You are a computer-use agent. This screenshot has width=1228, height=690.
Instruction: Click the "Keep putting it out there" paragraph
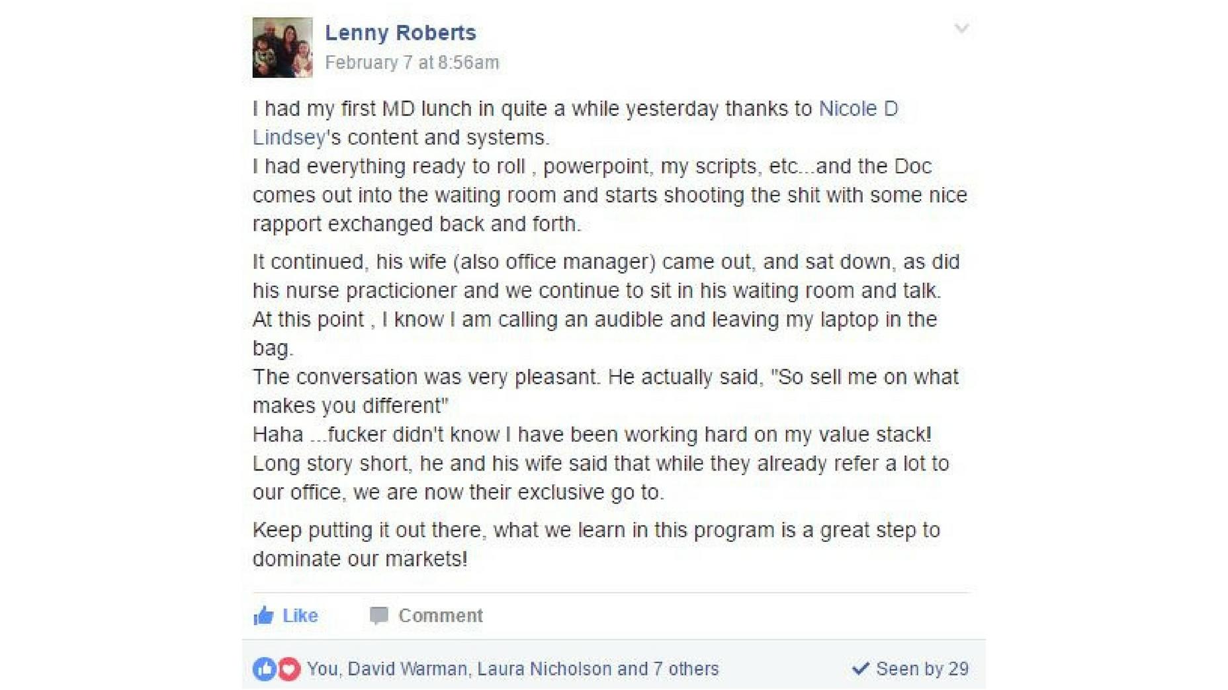(x=595, y=544)
